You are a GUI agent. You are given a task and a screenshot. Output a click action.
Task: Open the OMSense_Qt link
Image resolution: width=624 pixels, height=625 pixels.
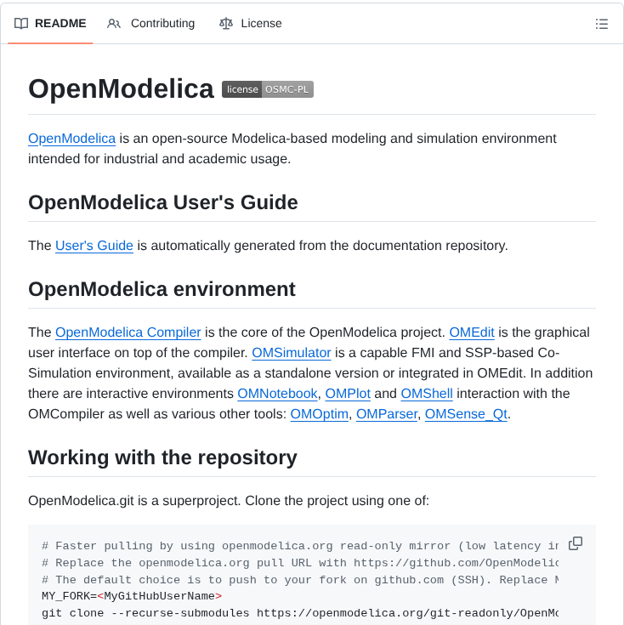tap(466, 414)
